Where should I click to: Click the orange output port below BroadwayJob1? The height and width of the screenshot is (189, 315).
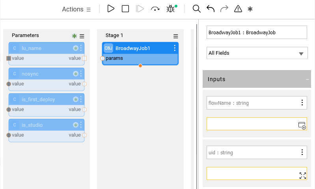click(x=140, y=66)
